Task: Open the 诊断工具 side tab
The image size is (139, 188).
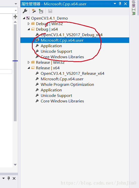Action: tap(134, 8)
